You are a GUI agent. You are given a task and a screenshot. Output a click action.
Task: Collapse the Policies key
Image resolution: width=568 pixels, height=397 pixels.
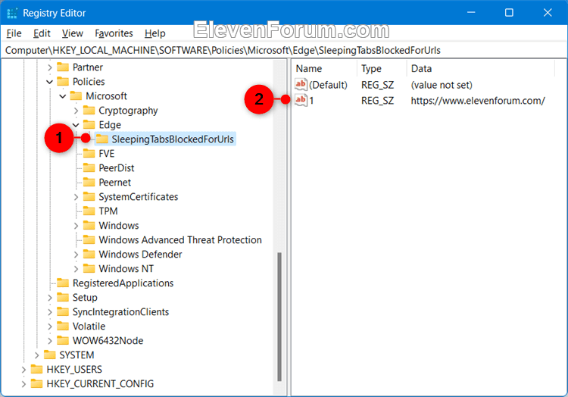(x=50, y=82)
